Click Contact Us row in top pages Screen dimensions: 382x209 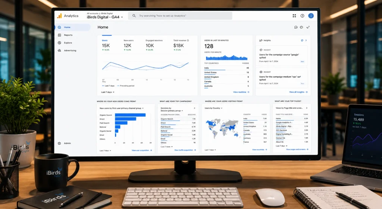292,138
